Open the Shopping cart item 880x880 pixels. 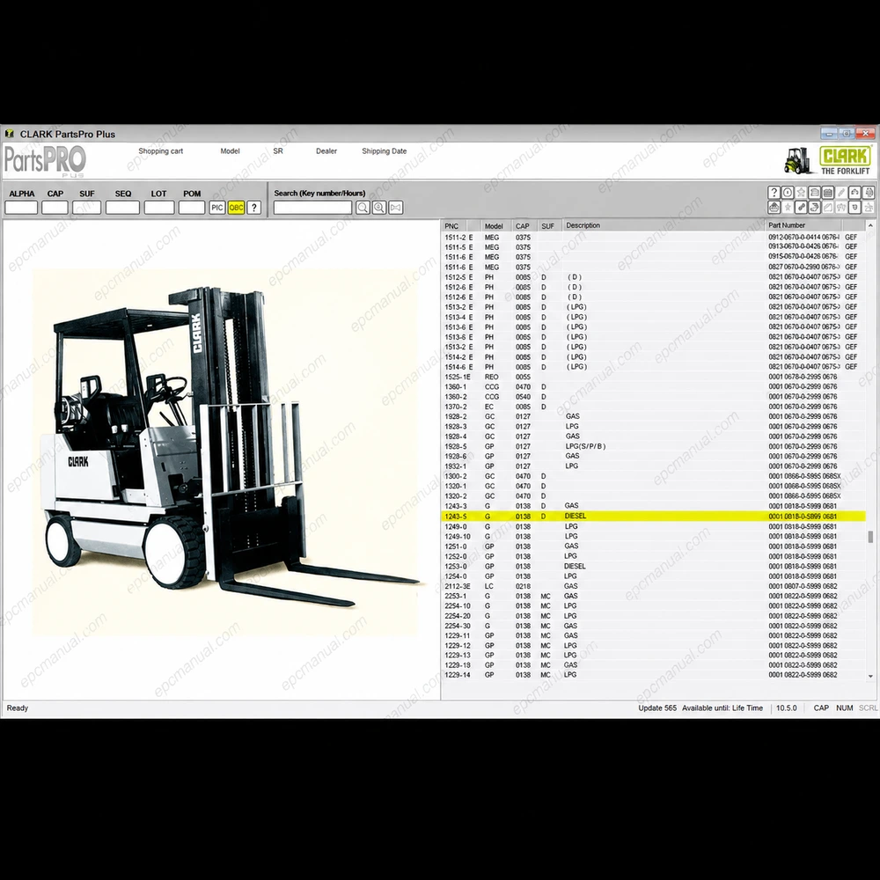pyautogui.click(x=160, y=151)
